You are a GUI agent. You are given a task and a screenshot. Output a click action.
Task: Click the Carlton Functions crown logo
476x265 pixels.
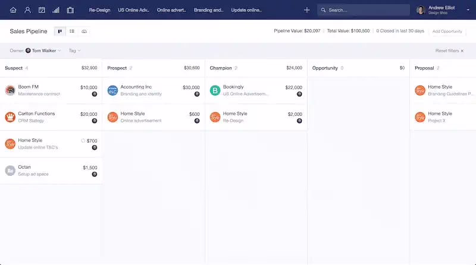(x=10, y=117)
